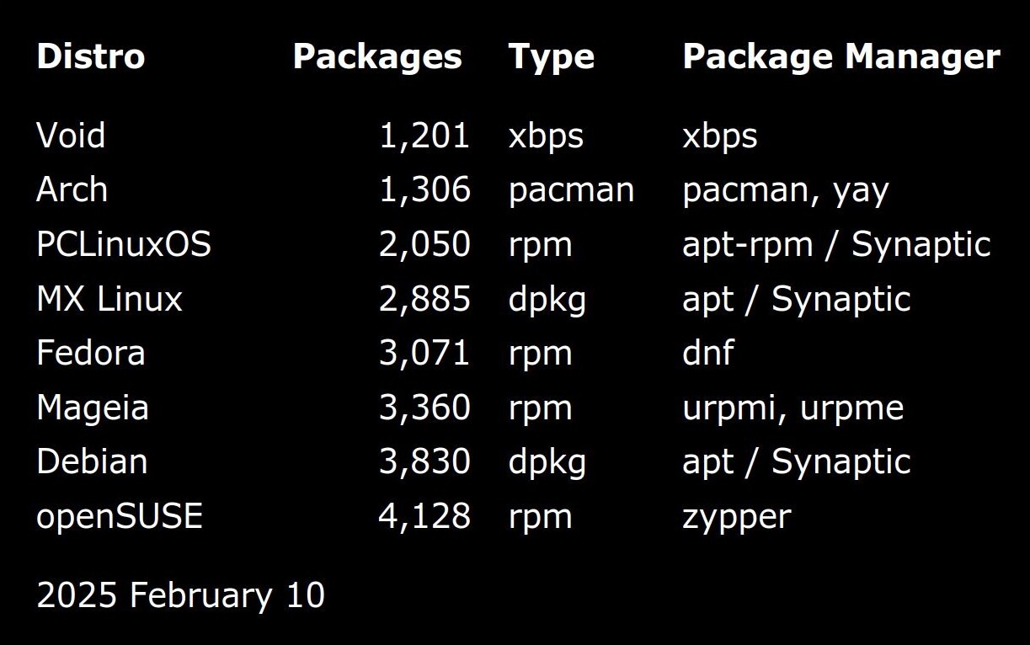Click the 1,201 package count
This screenshot has width=1030, height=645.
pyautogui.click(x=424, y=136)
